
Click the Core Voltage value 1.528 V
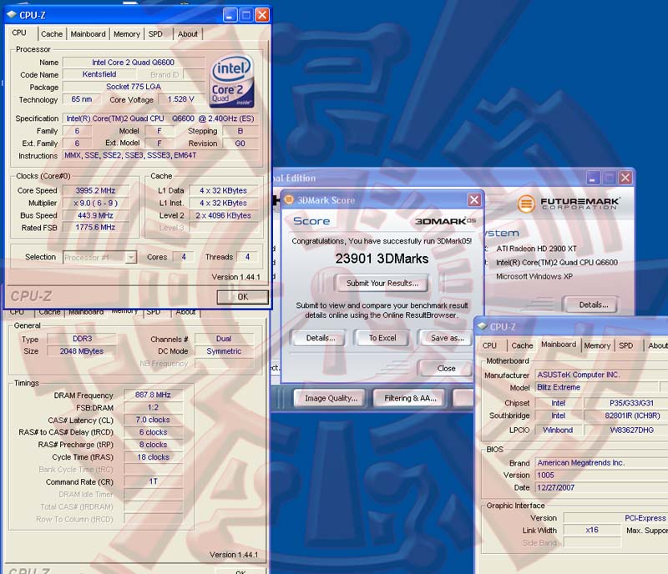180,98
